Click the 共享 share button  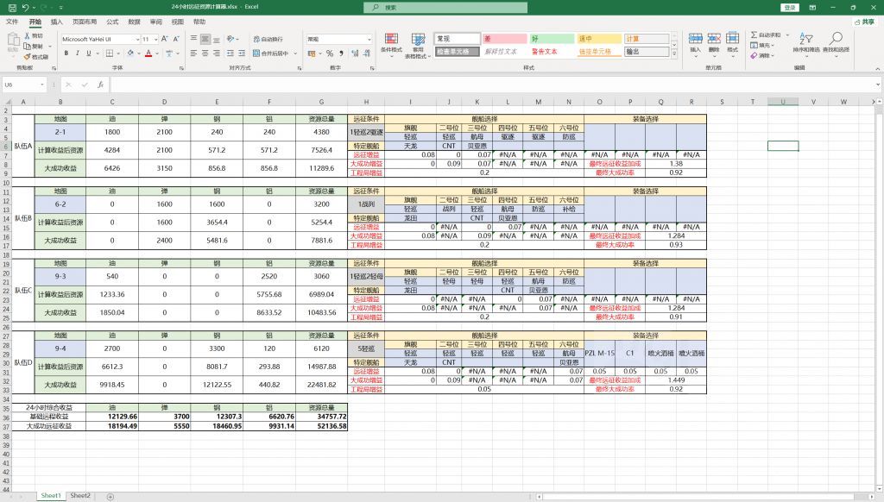866,22
